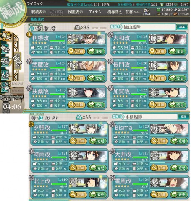Open the 入渠 docking sidebar icon
Image resolution: width=191 pixels, height=201 pixels.
click(5, 75)
